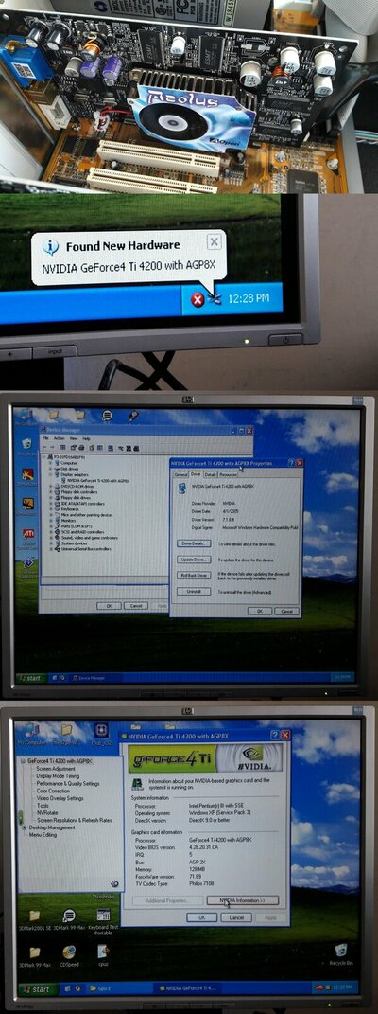Open the ATI Catalyst desktop icon
The width and height of the screenshot is (378, 1014).
click(x=27, y=536)
